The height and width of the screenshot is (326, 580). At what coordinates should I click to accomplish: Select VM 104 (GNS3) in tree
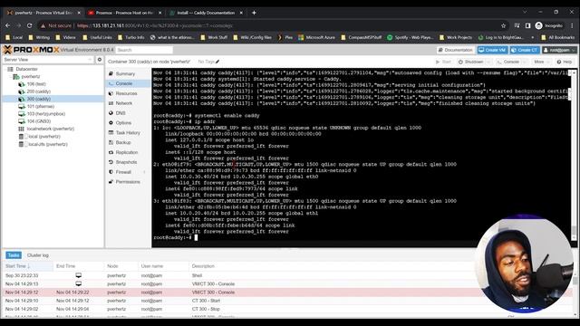click(x=38, y=121)
